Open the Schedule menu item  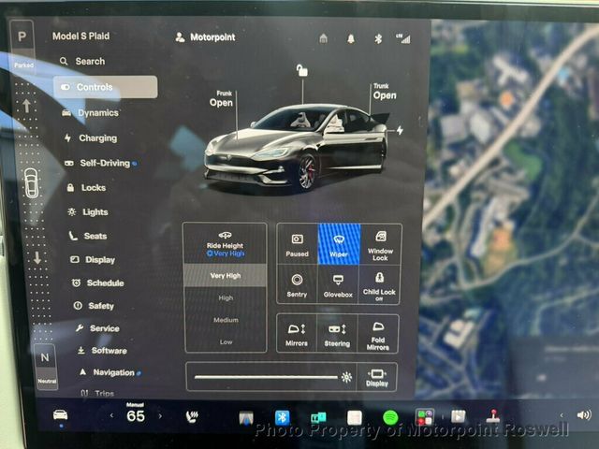point(97,282)
